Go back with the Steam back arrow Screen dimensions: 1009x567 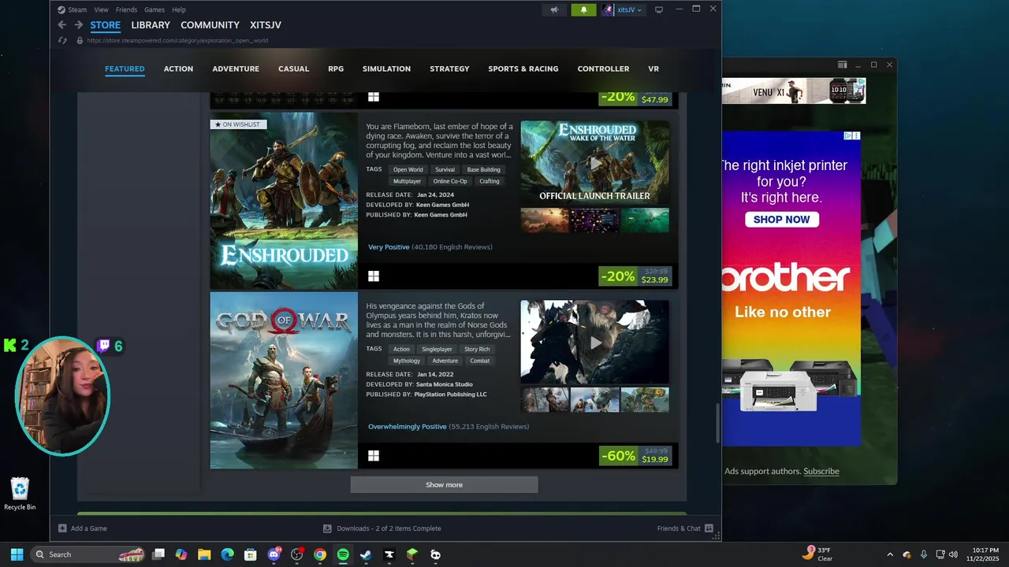tap(61, 25)
